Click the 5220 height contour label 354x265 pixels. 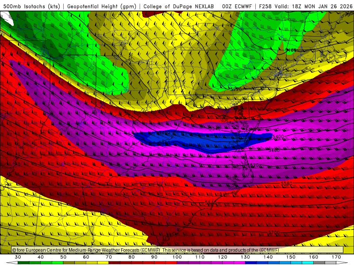(236, 89)
